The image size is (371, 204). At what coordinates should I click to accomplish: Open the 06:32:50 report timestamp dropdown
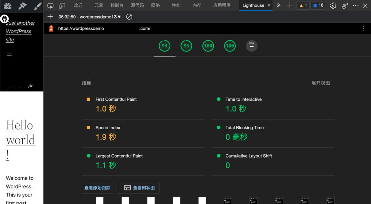tap(90, 17)
